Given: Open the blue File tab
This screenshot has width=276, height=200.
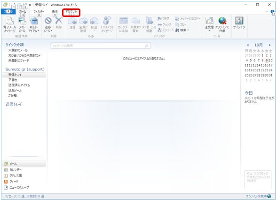Looking at the screenshot, I should (8, 12).
